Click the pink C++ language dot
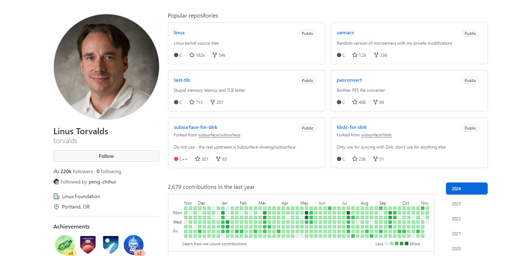The width and height of the screenshot is (532, 256). coord(176,159)
